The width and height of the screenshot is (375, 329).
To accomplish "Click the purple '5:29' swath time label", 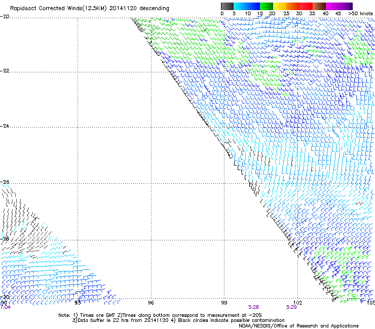I will [x=291, y=307].
